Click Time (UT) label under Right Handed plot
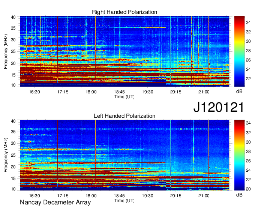This screenshot has height=207, width=255. pos(124,97)
